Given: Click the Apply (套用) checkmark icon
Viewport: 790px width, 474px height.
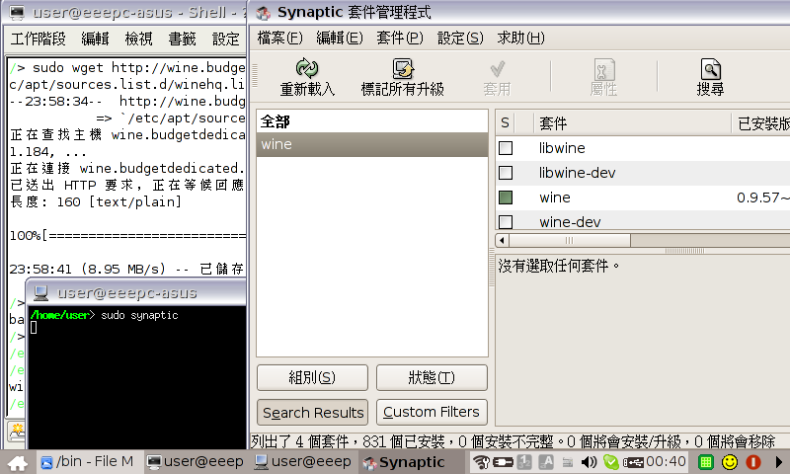Looking at the screenshot, I should pyautogui.click(x=498, y=69).
